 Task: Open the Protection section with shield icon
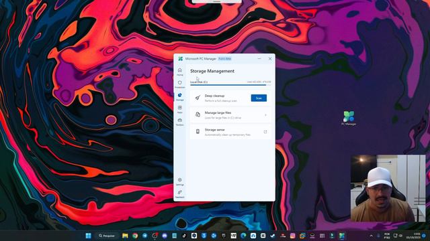180,84
